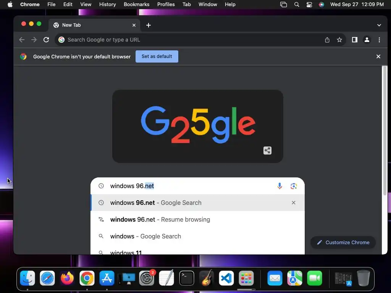Open App Store from the Dock

point(107,278)
